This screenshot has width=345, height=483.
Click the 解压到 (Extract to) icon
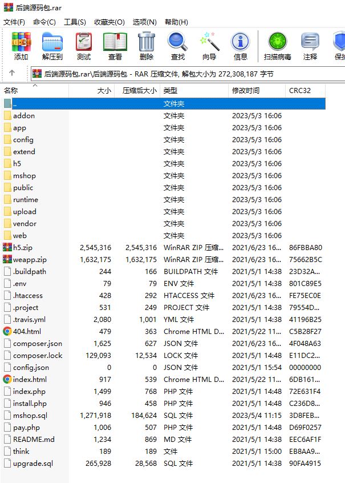pyautogui.click(x=52, y=46)
